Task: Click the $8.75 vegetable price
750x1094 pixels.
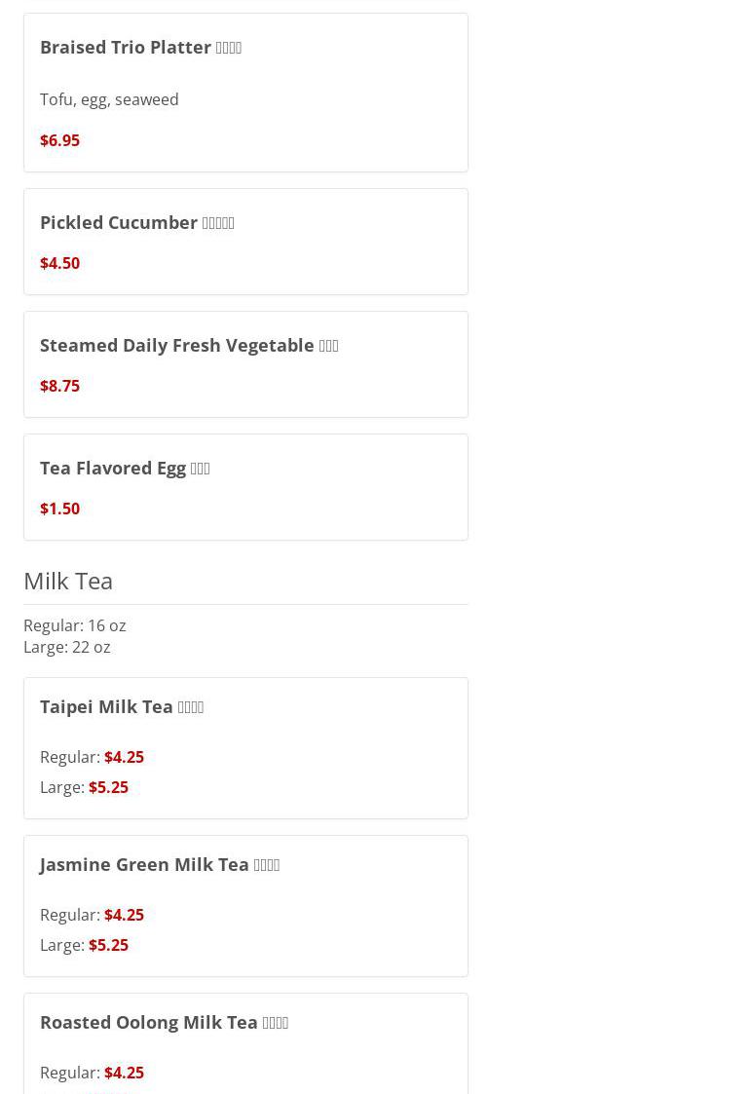Action: [x=59, y=386]
